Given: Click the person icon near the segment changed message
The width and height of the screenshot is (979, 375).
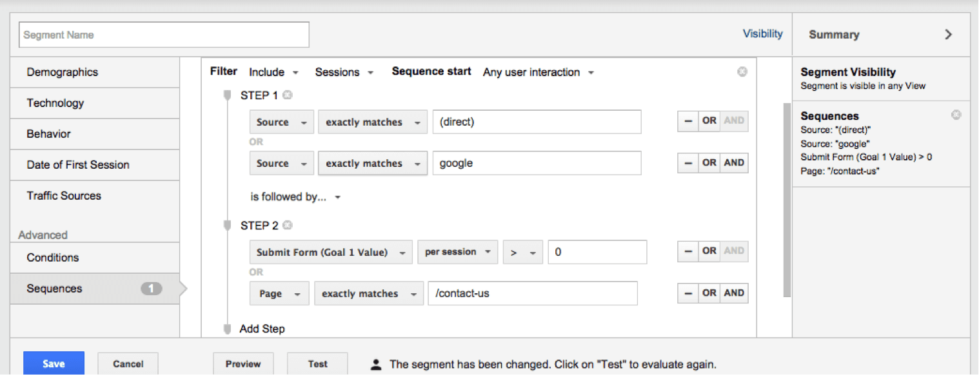Looking at the screenshot, I should (x=376, y=363).
